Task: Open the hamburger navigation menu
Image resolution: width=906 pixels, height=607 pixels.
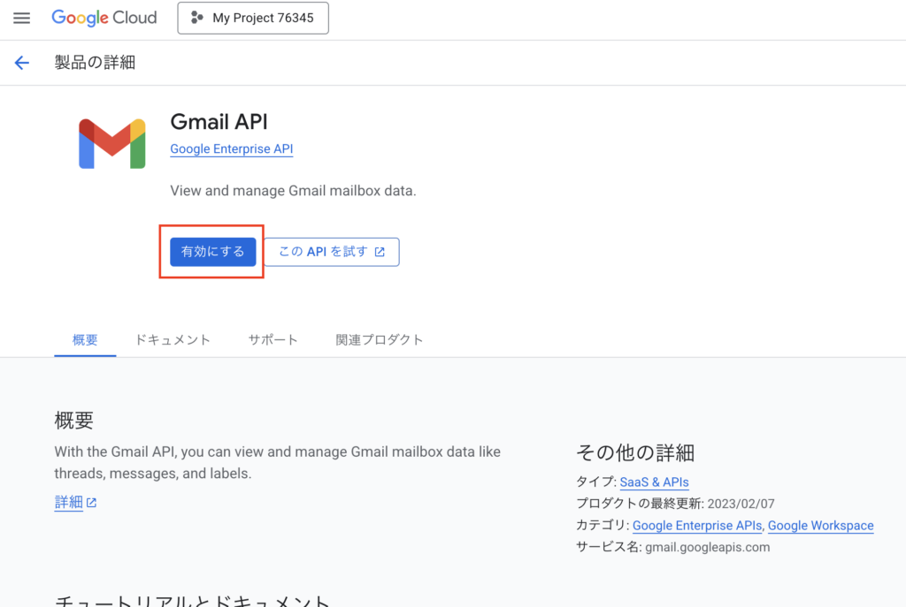Action: point(21,18)
